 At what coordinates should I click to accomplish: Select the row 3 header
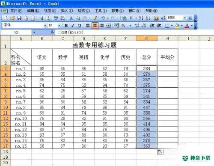[5, 68]
